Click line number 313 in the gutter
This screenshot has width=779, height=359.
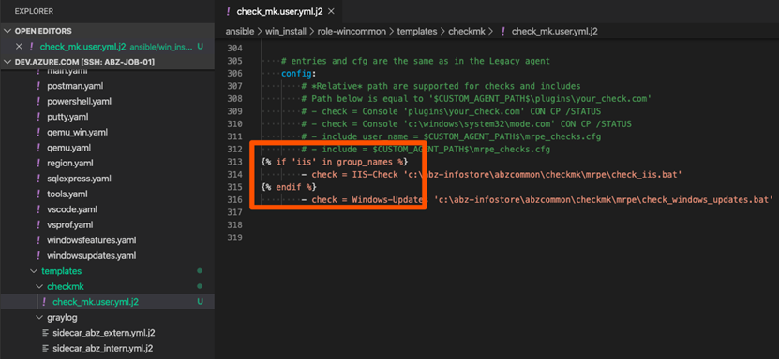(x=233, y=162)
